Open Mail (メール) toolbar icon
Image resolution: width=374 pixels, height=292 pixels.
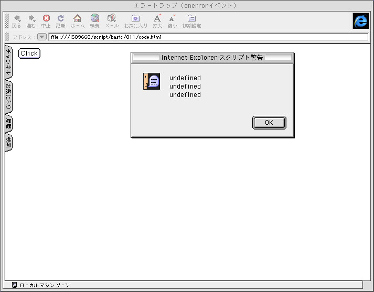[x=112, y=21]
